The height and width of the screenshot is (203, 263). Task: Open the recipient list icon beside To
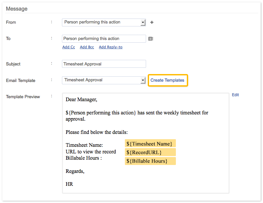pos(151,39)
